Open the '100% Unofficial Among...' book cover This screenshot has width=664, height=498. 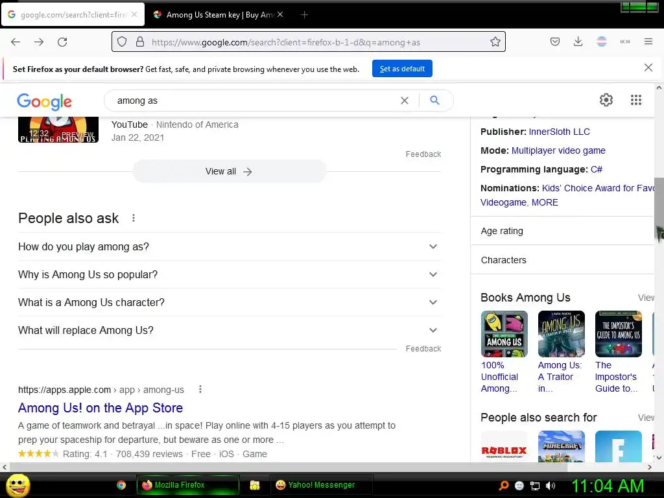pos(504,334)
